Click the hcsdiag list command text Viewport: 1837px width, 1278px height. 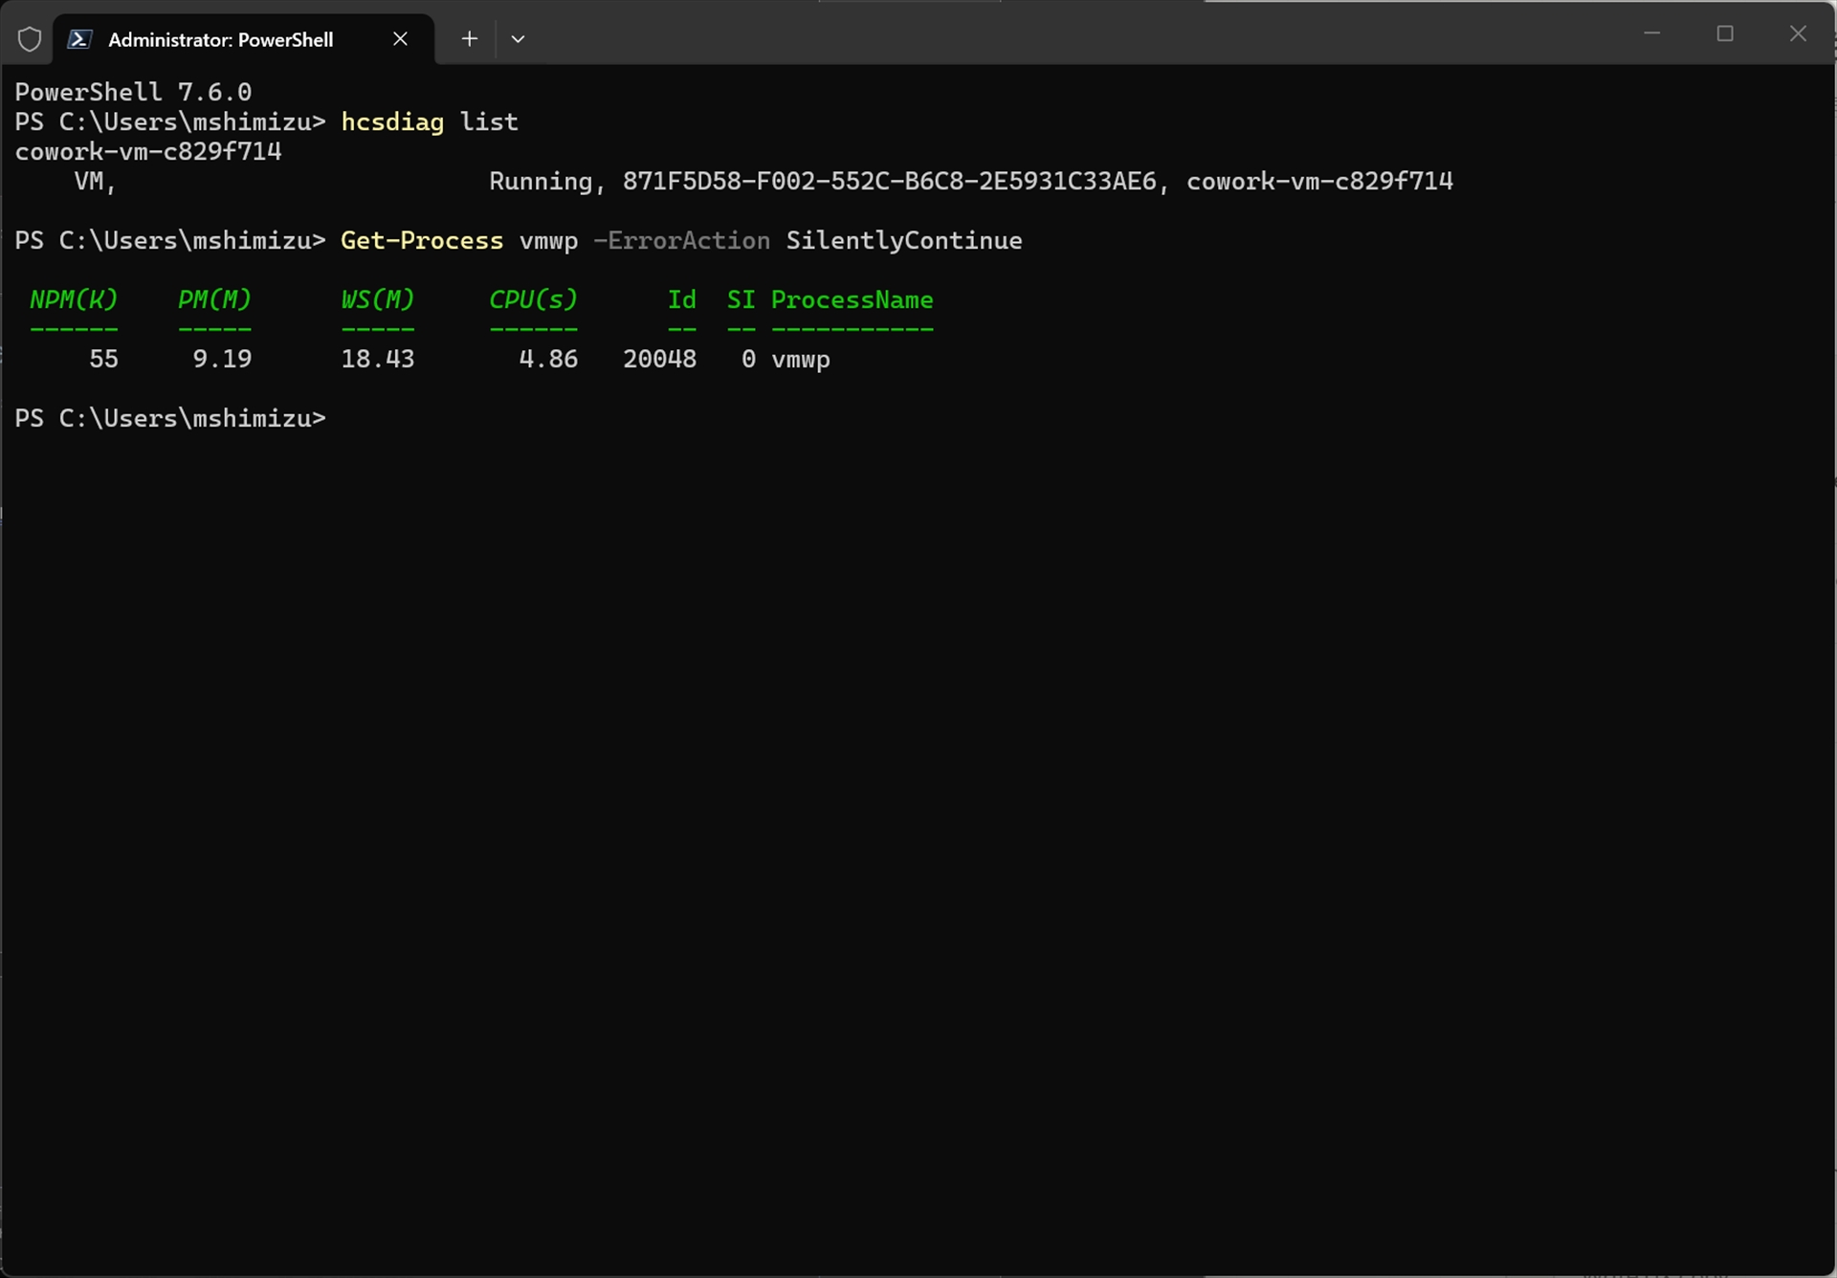(x=429, y=121)
